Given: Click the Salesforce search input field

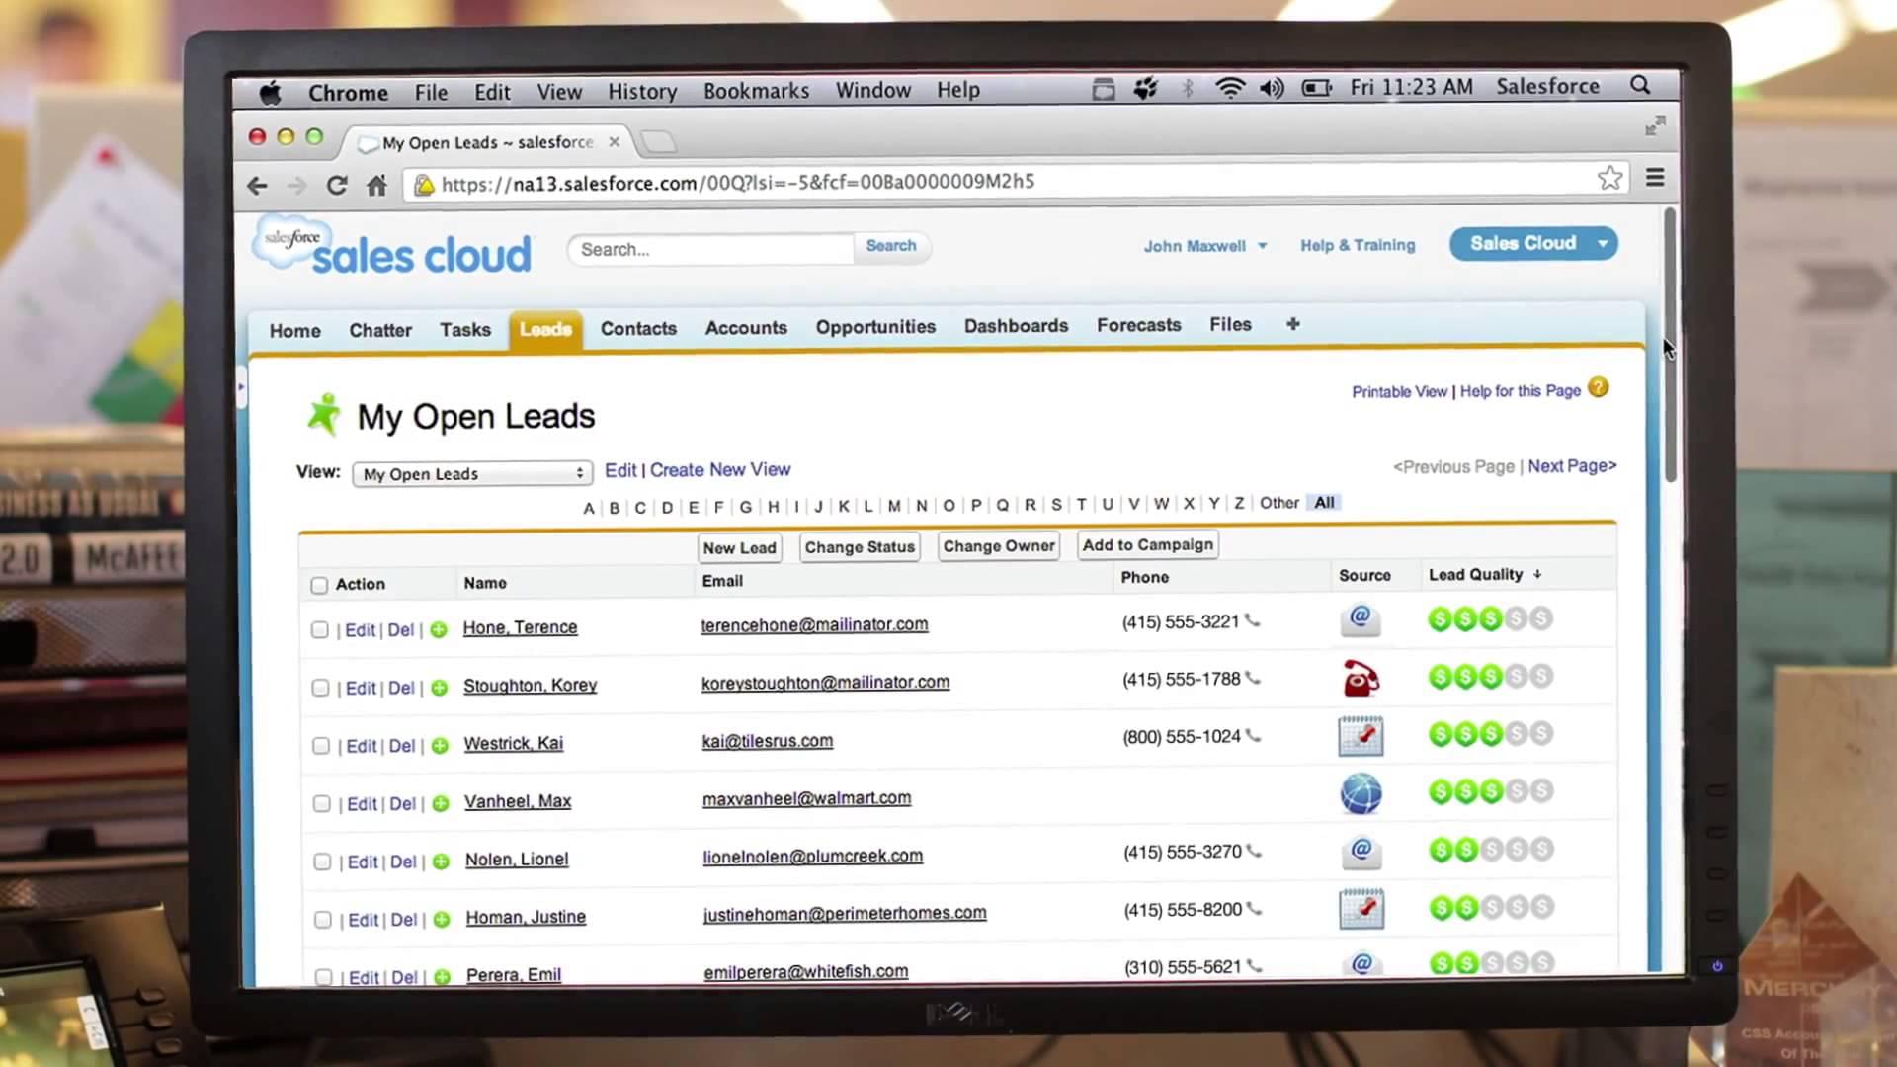Looking at the screenshot, I should click(711, 250).
